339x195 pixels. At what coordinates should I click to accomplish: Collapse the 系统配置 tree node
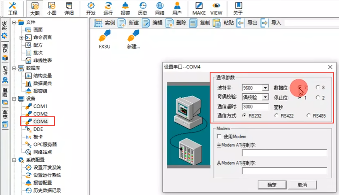(14, 160)
